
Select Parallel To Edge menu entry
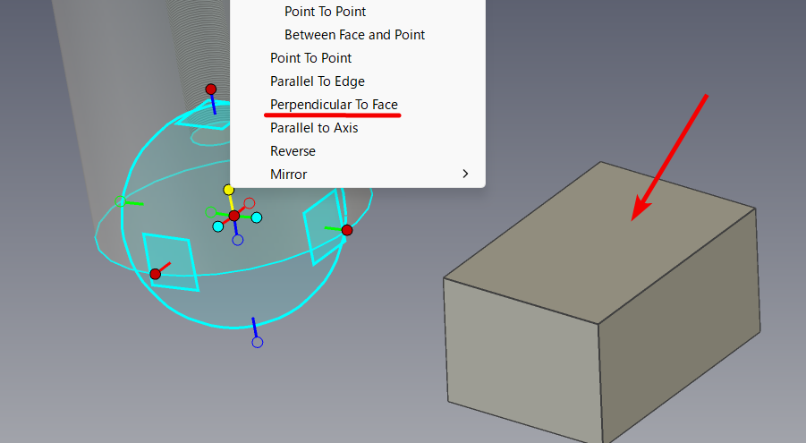(x=318, y=81)
